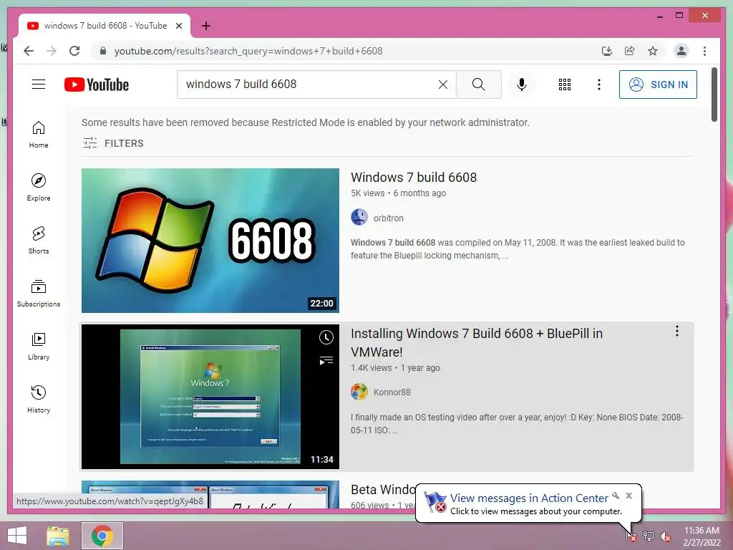Click the magnifier search button
The width and height of the screenshot is (733, 550).
pos(478,85)
